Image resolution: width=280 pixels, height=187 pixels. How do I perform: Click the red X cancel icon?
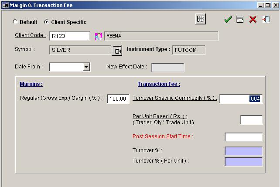(253, 20)
